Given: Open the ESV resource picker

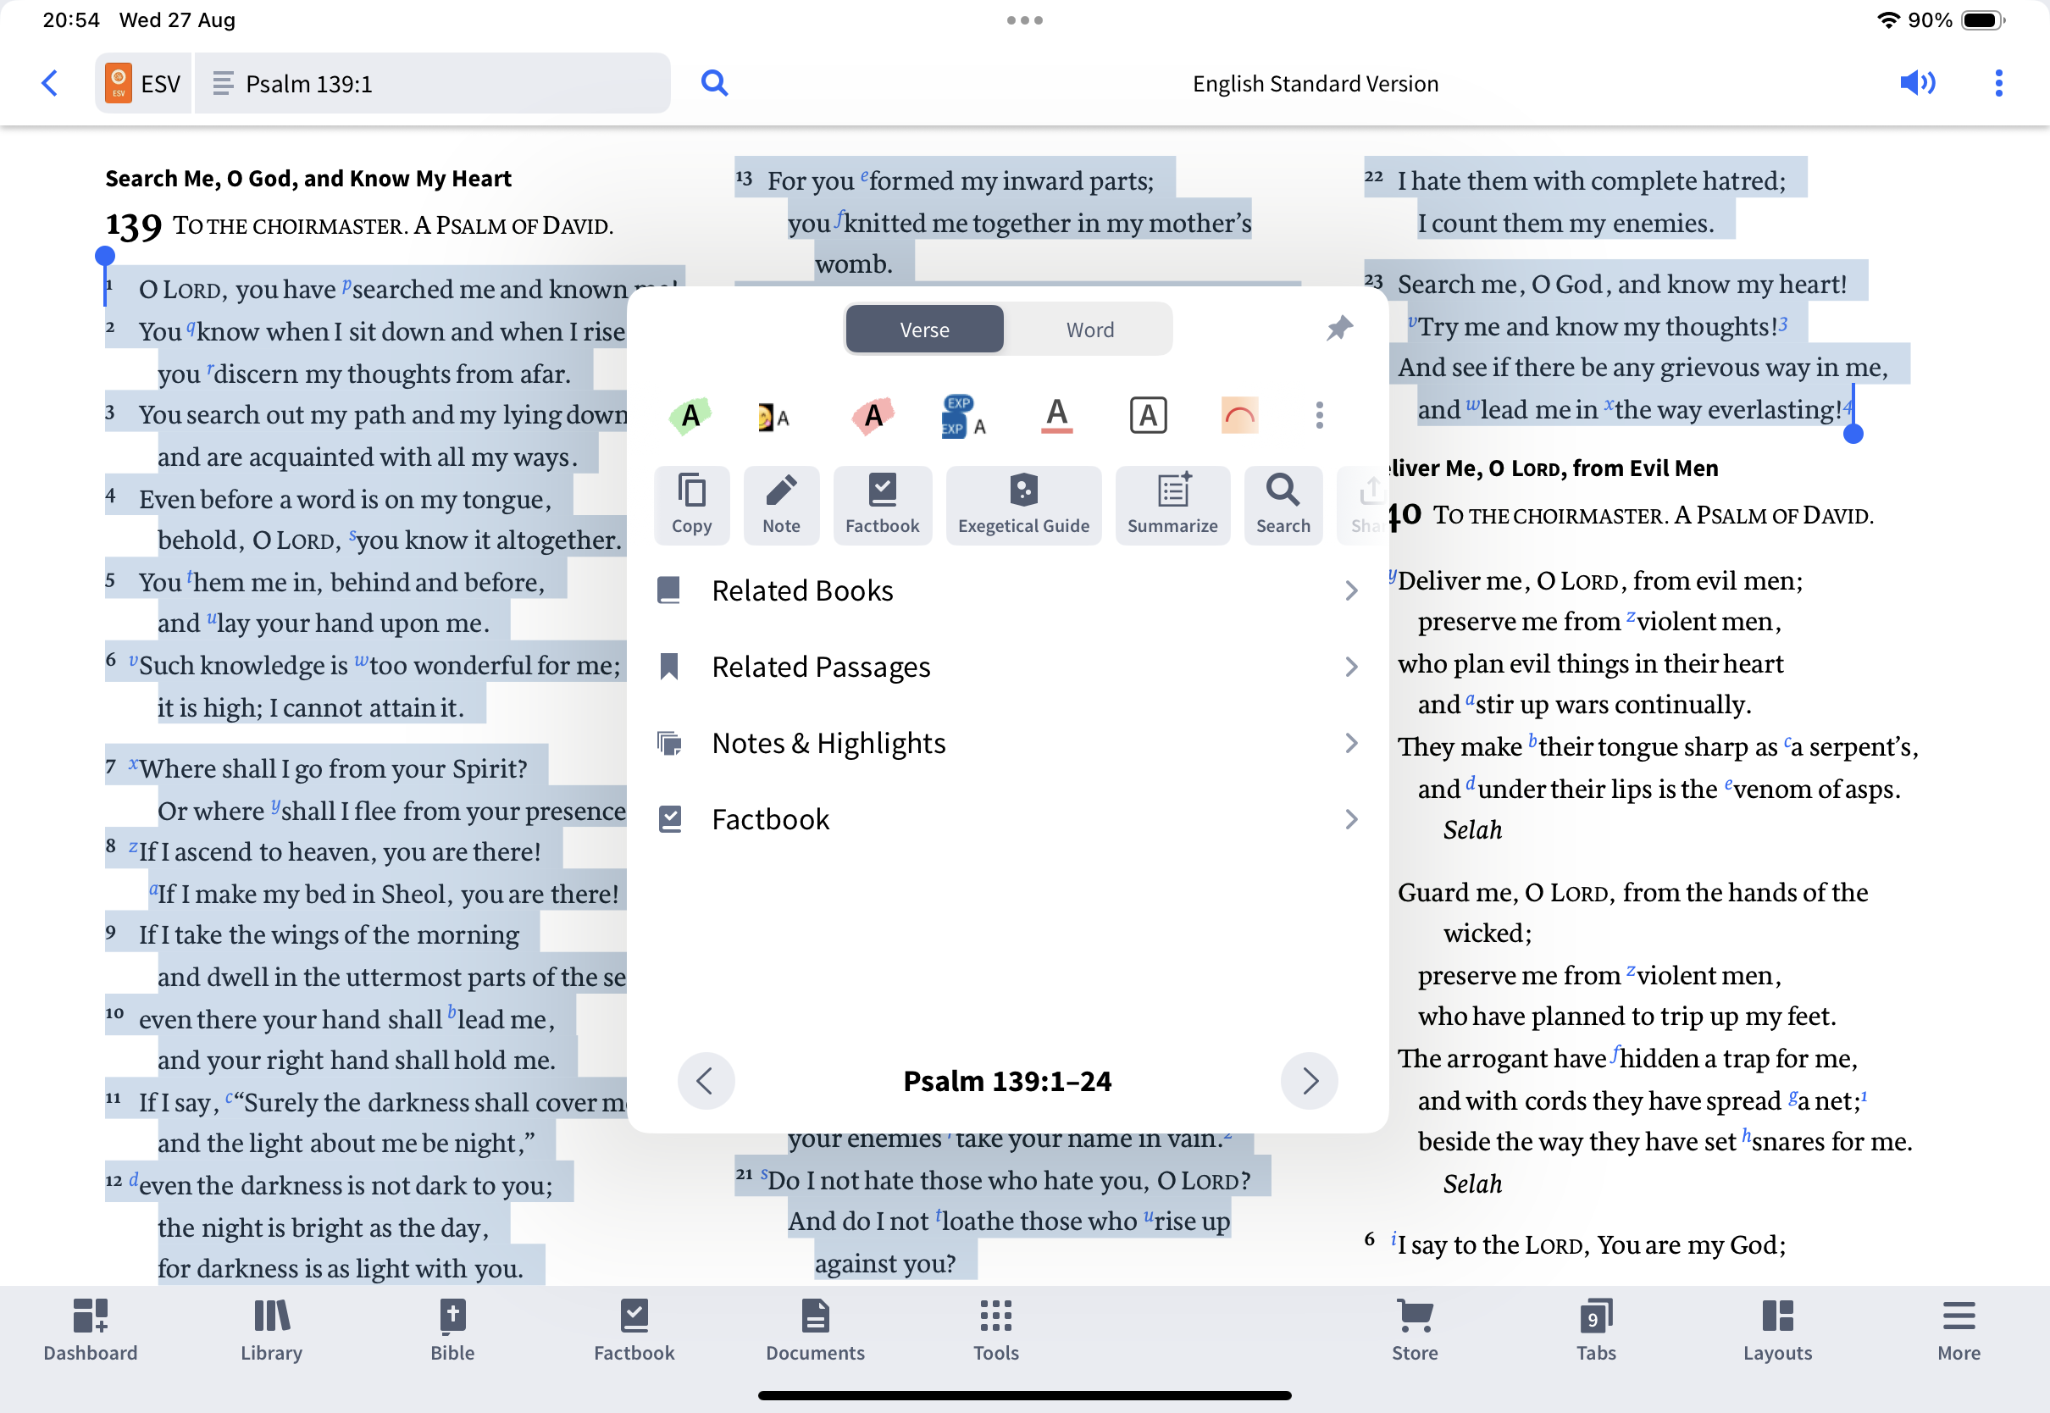Looking at the screenshot, I should [143, 83].
